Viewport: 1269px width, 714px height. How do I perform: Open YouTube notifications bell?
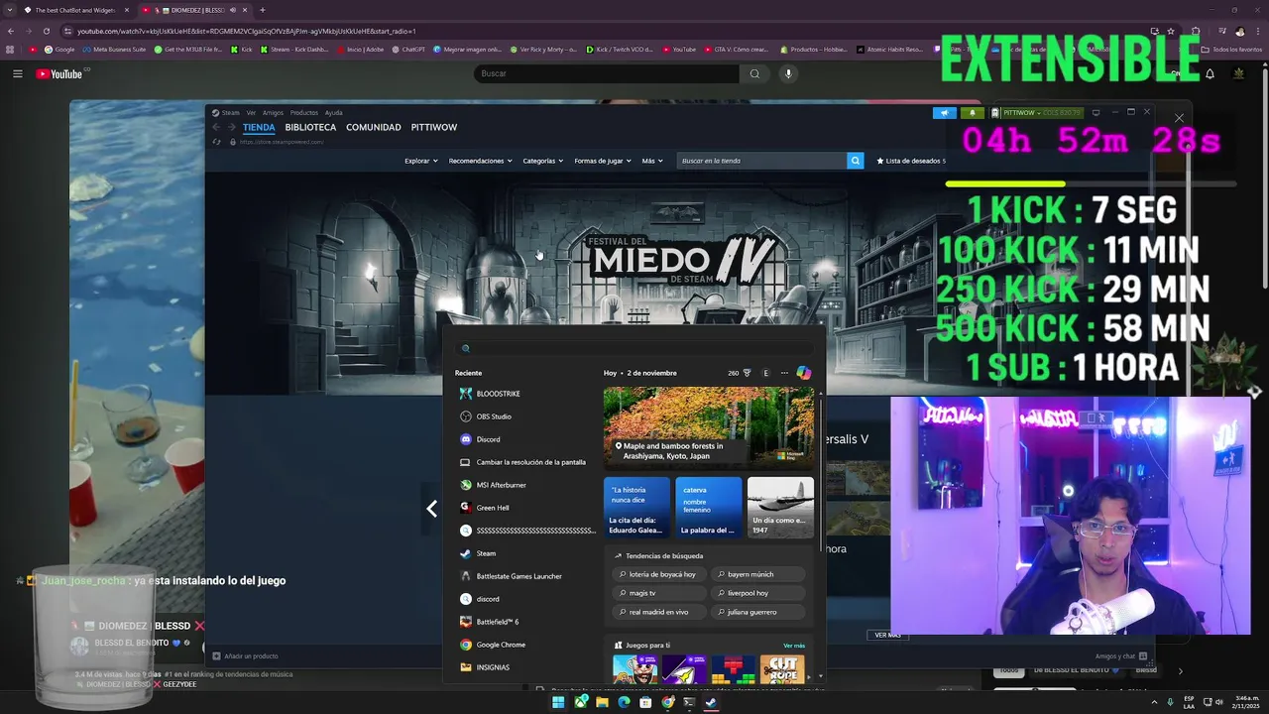click(x=1210, y=73)
